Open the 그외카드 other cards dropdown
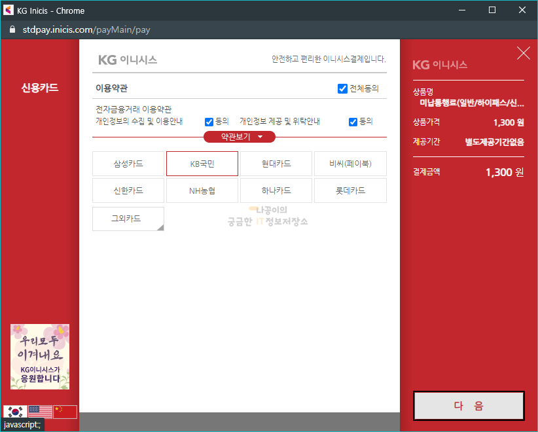538x432 pixels. tap(128, 219)
